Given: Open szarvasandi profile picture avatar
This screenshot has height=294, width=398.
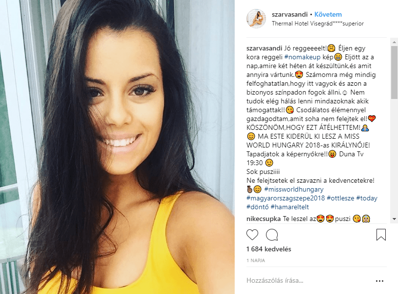Looking at the screenshot, I should (x=256, y=19).
